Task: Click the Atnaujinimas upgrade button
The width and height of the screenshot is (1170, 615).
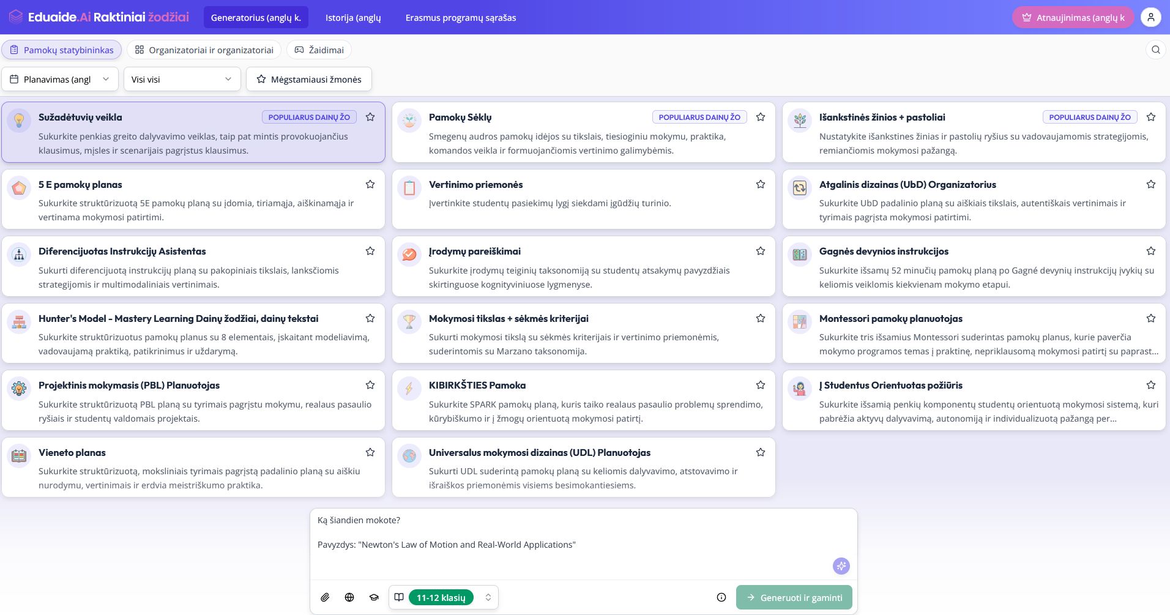Action: (1073, 18)
